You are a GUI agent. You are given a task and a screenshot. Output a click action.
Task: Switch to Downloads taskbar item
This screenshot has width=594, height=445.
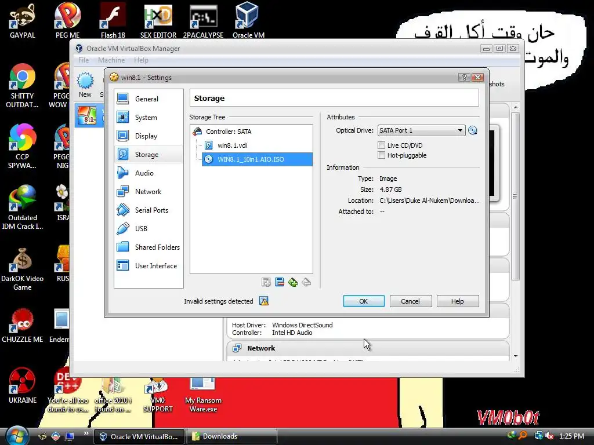coord(232,437)
